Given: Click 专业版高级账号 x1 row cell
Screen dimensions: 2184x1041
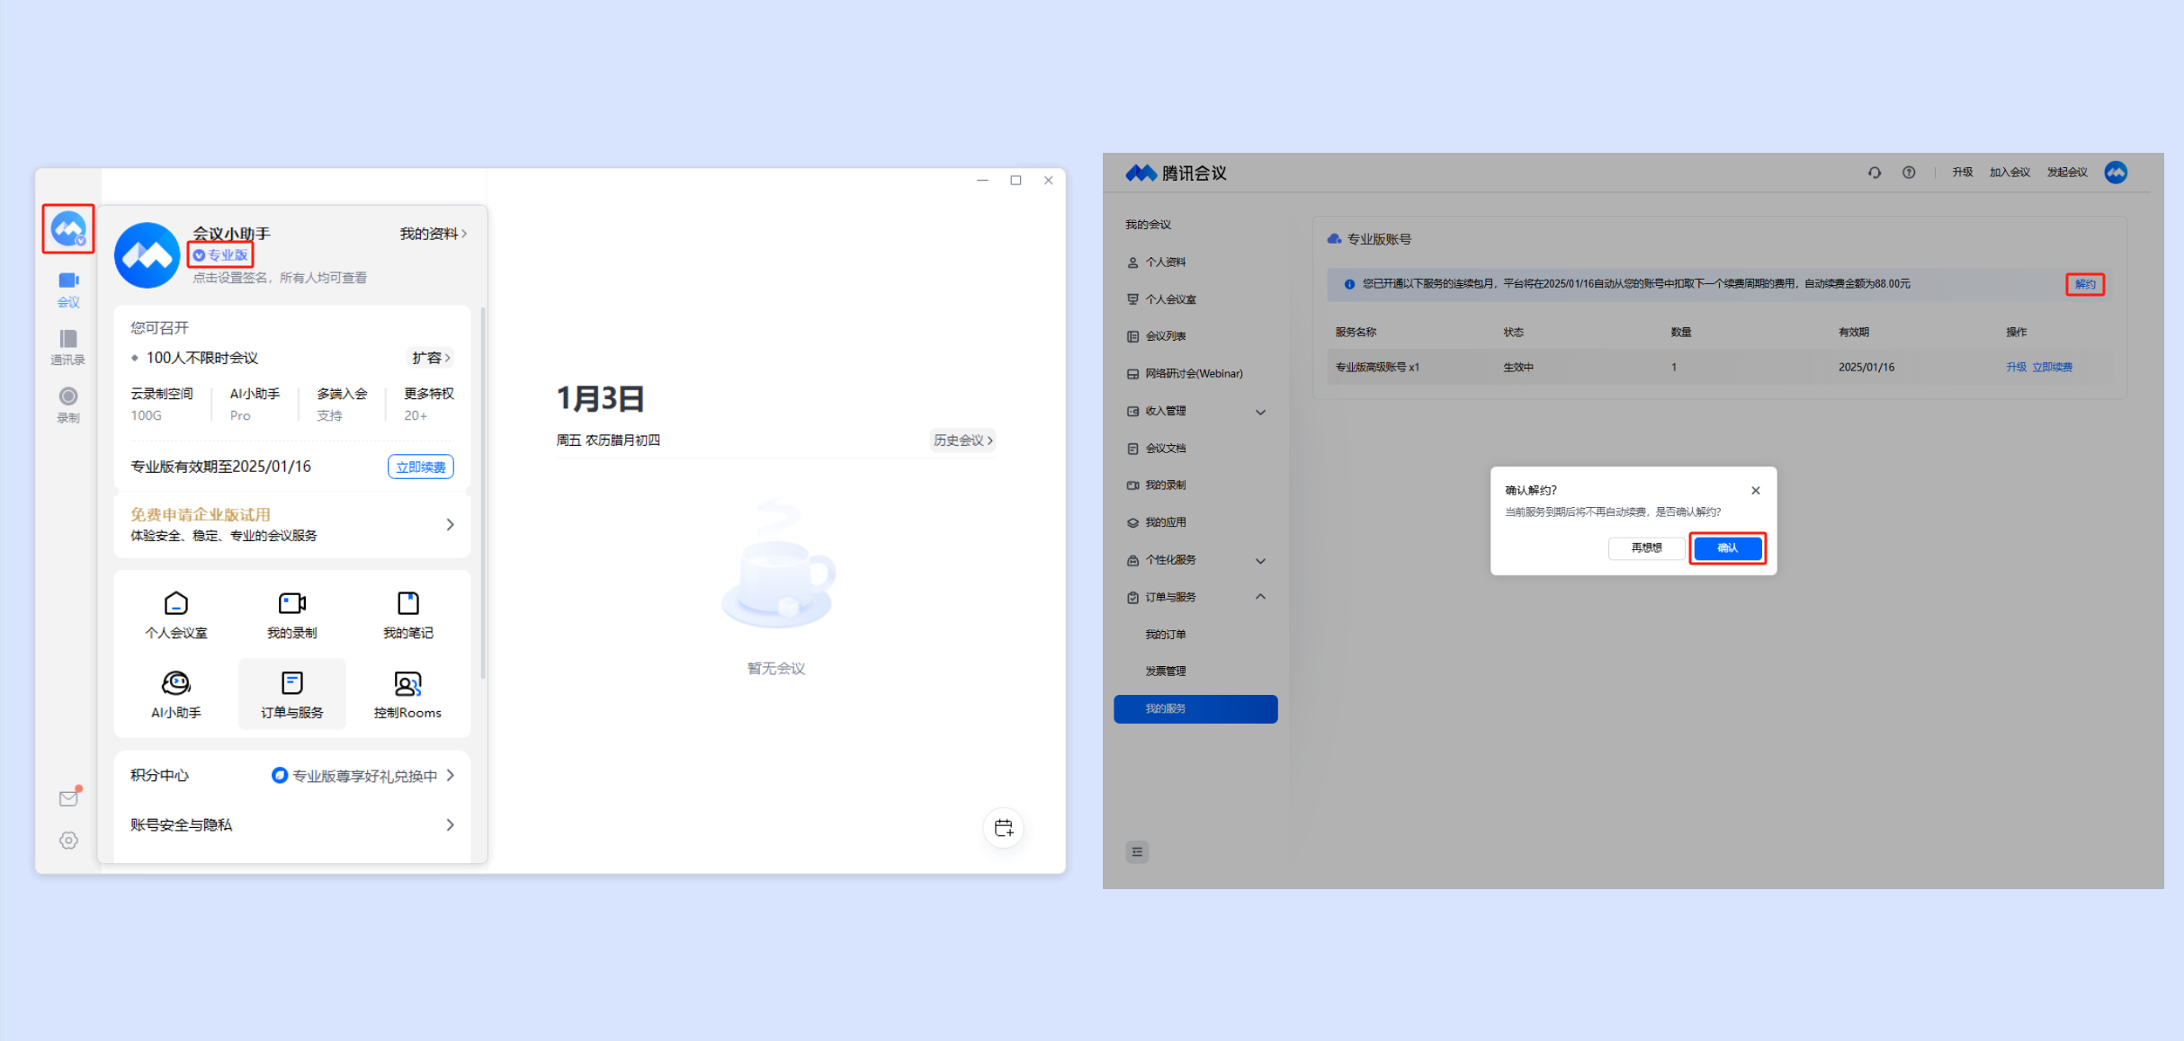Looking at the screenshot, I should click(x=1377, y=367).
